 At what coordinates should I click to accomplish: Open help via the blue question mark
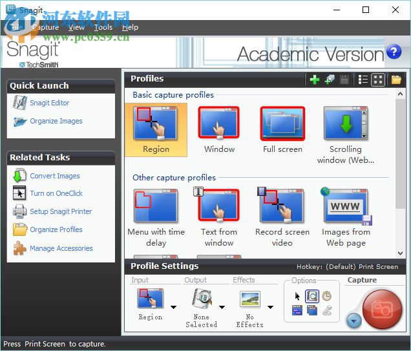pos(394,52)
